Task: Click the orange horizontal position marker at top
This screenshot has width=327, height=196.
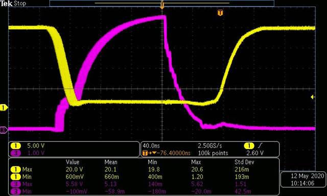Action: [162, 5]
